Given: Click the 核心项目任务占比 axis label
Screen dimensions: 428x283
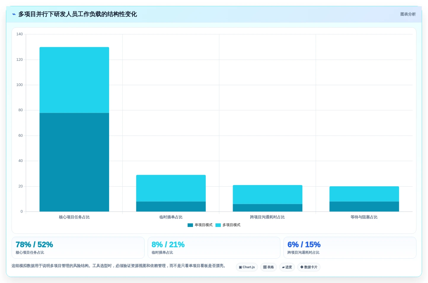Looking at the screenshot, I should 74,217.
